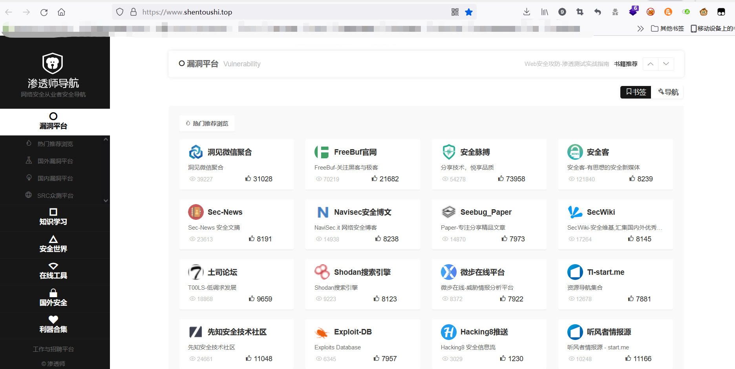The width and height of the screenshot is (735, 369).
Task: Click the site shield identity icon
Action: coord(120,12)
